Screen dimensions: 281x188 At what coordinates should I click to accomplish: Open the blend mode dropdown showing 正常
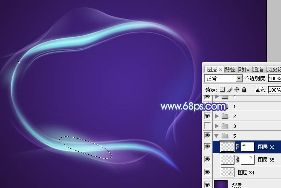coord(223,79)
